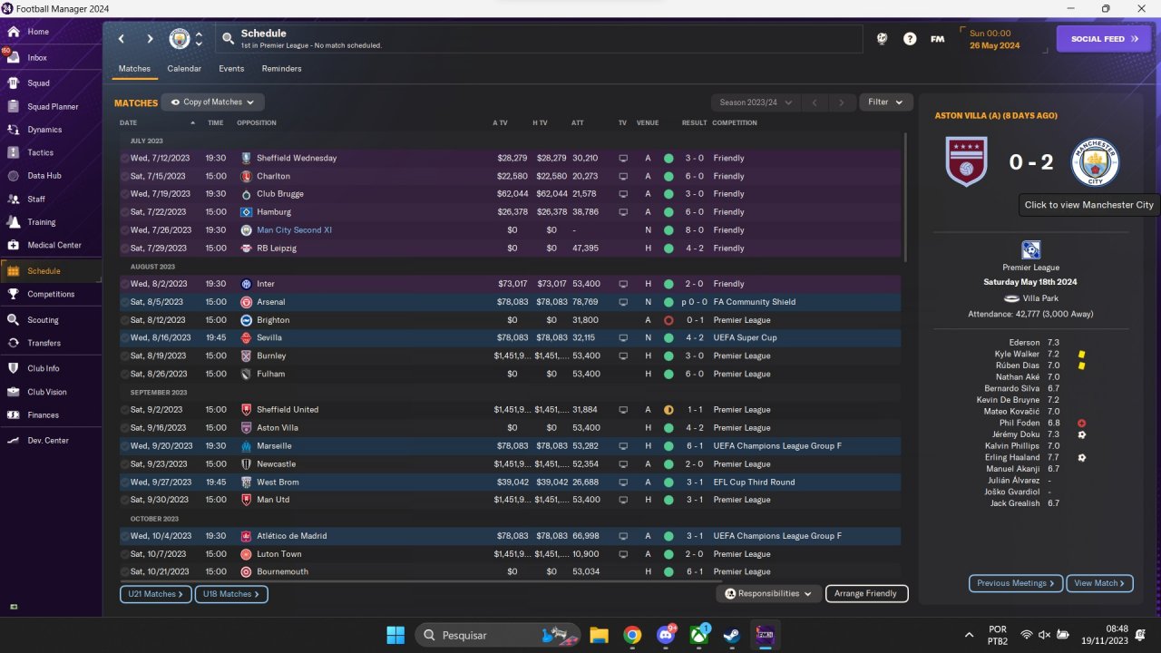Open the Home icon in the sidebar

13,32
